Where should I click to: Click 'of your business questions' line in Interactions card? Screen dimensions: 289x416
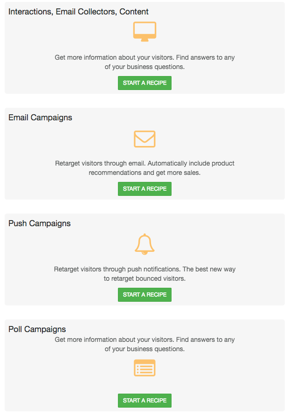[144, 67]
